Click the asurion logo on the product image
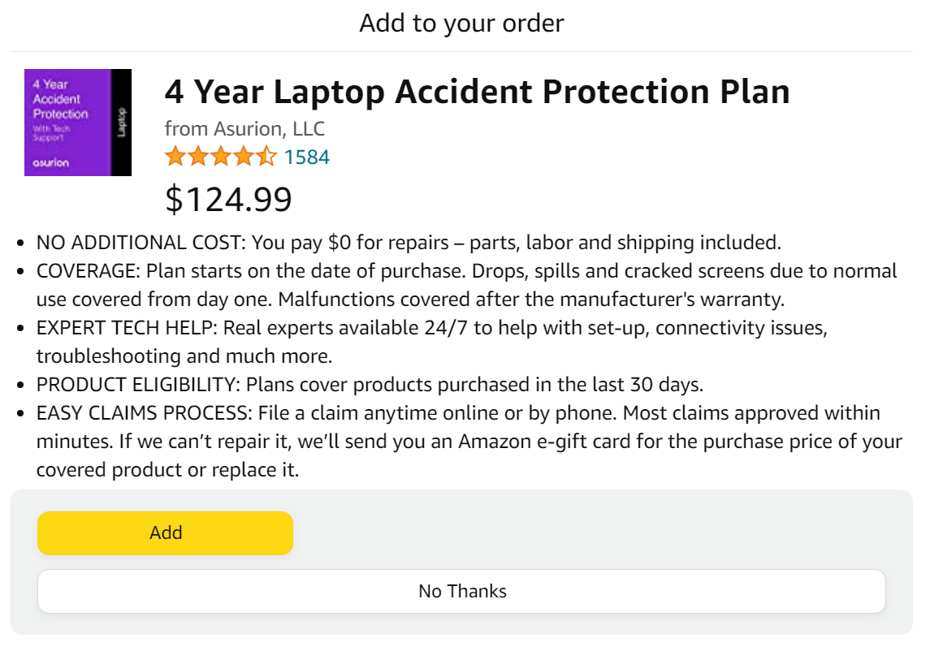 (51, 162)
